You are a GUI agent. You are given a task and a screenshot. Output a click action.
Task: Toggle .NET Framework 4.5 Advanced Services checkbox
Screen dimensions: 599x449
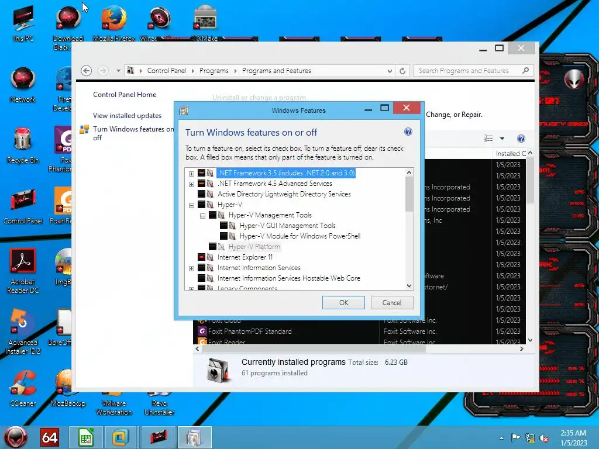point(201,184)
